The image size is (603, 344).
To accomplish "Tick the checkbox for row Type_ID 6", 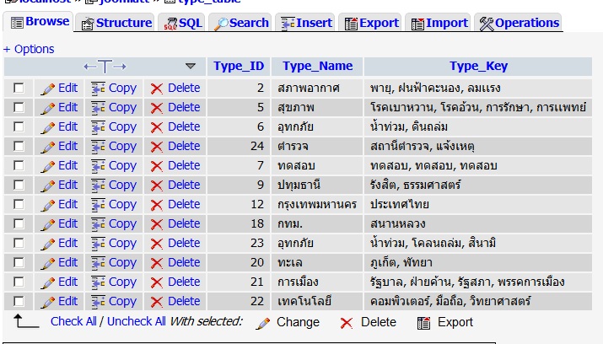I will pos(19,126).
